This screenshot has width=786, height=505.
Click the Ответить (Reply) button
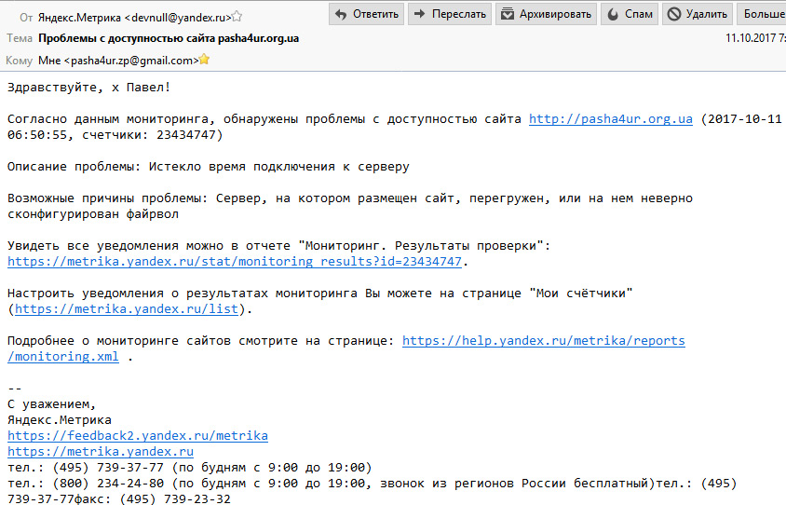click(x=366, y=14)
